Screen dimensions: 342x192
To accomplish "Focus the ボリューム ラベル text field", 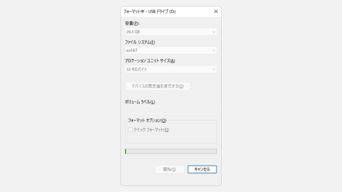I will tap(171, 110).
